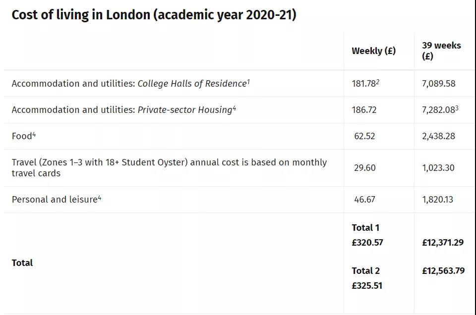Select the 'Weekly (£)' column header
This screenshot has width=476, height=315.
[x=373, y=51]
